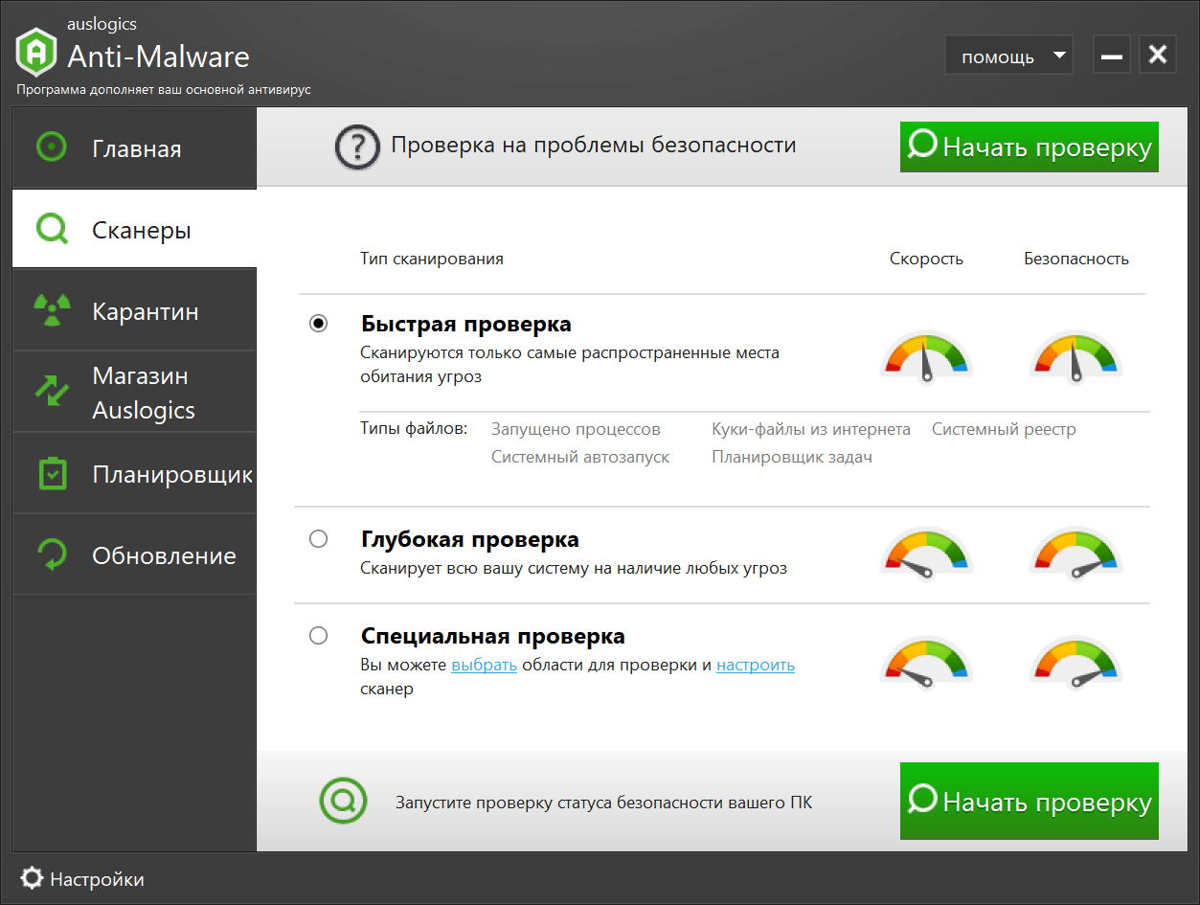Select the Специальная проверка radio button

pos(319,635)
